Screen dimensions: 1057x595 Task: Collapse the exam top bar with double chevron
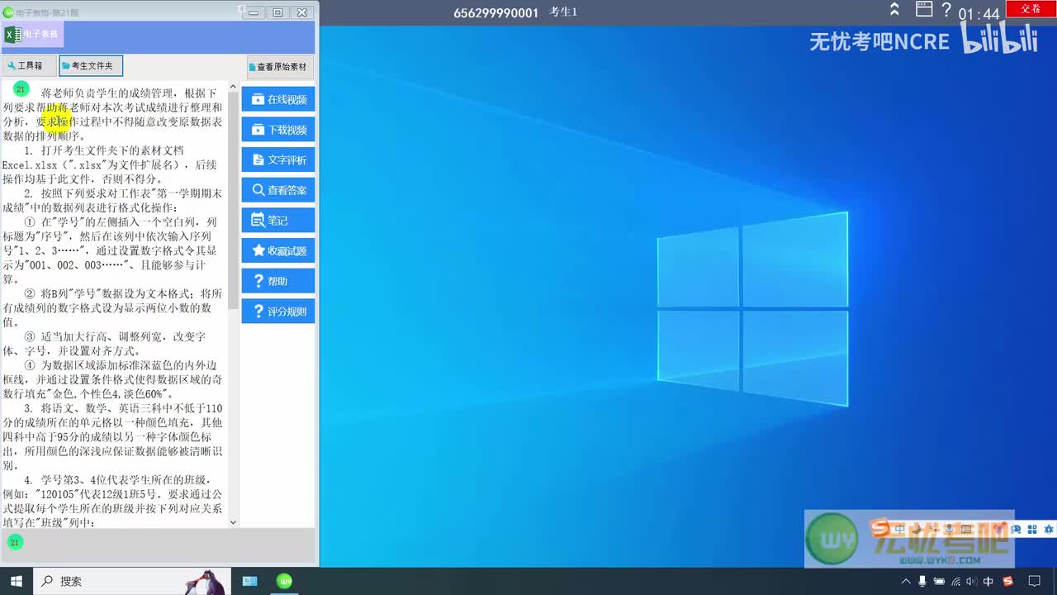click(894, 10)
